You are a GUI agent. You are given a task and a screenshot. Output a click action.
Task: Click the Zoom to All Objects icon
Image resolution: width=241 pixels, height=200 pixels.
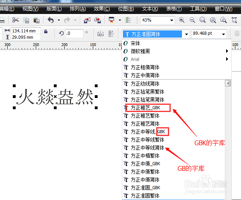click(x=213, y=20)
